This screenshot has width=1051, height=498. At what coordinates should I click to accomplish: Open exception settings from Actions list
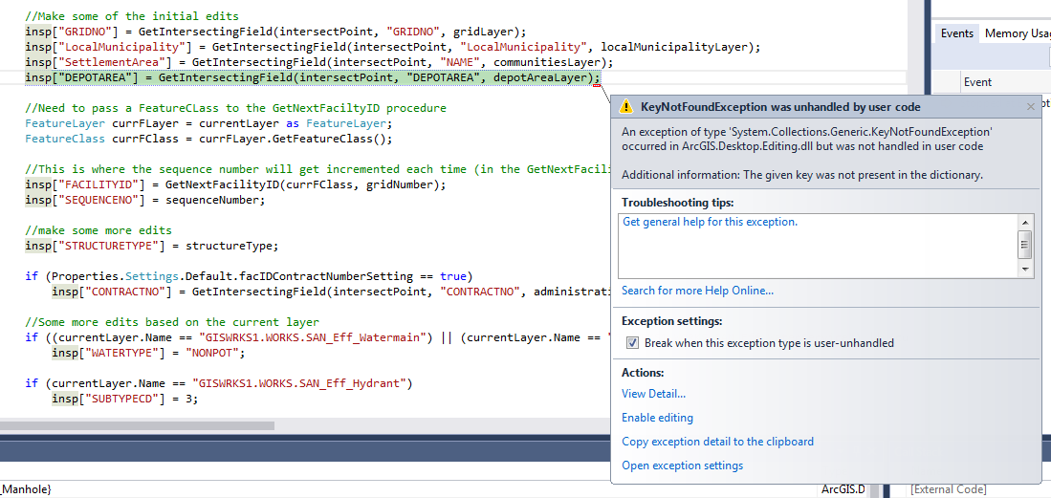point(682,466)
